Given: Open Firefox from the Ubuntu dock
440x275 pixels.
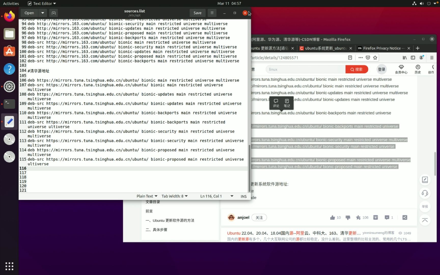Looking at the screenshot, I should coord(9,16).
